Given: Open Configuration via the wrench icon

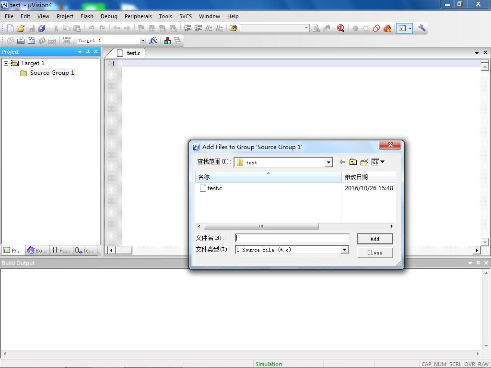Looking at the screenshot, I should pos(422,28).
